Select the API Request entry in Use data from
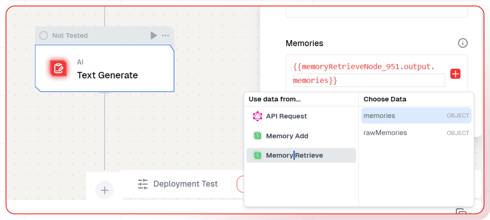The image size is (490, 220). [286, 116]
